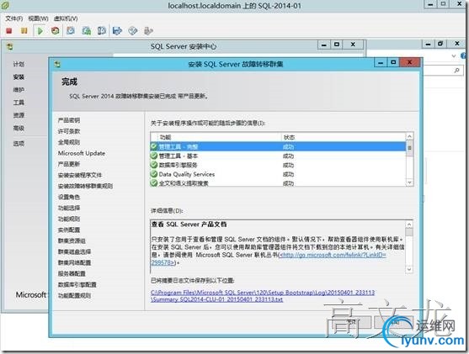This screenshot has width=469, height=354.
Task: Select 选项 in SQL Server 安装中心
Action: [19, 144]
